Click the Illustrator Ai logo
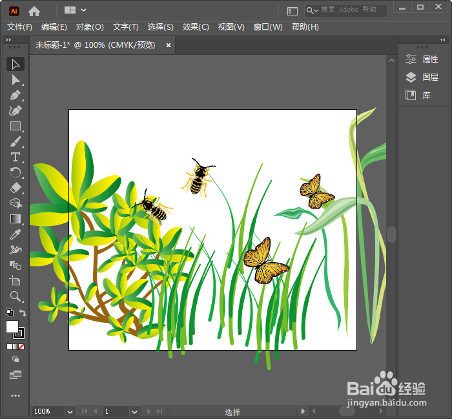Screen dimensions: 452x419 [14, 11]
